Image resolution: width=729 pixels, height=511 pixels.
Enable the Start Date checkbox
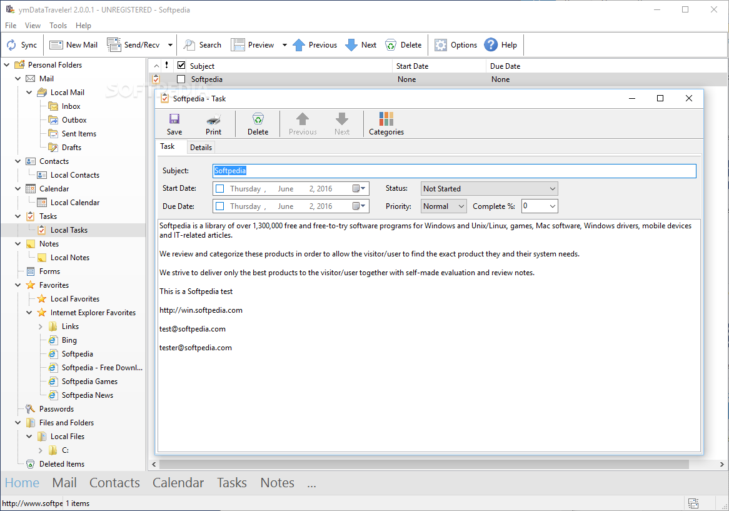(x=220, y=189)
